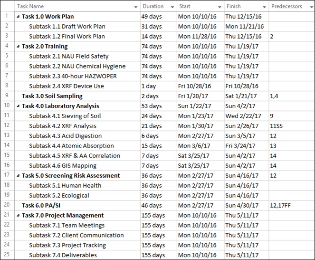Collapse Task 7.0 Project Management summary
This screenshot has height=260, width=315.
pos(18,216)
